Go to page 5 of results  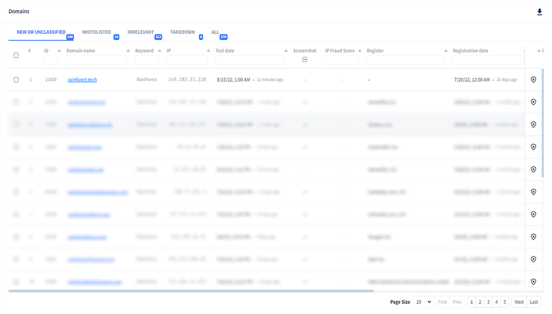(505, 302)
